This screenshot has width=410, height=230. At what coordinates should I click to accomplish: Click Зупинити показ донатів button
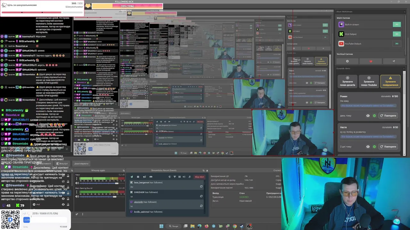point(348,81)
